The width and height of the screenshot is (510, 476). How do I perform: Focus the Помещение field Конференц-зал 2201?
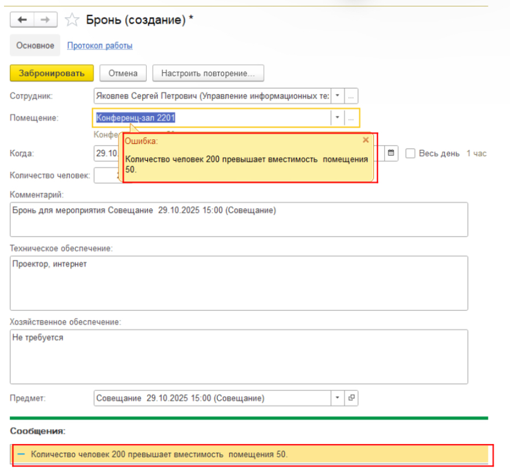tap(212, 118)
